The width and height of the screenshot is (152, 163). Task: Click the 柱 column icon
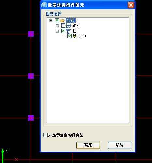pos(68,31)
